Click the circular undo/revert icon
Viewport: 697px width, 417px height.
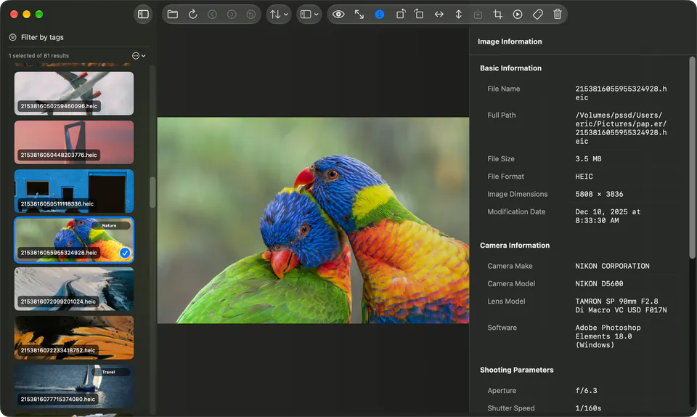click(x=251, y=15)
